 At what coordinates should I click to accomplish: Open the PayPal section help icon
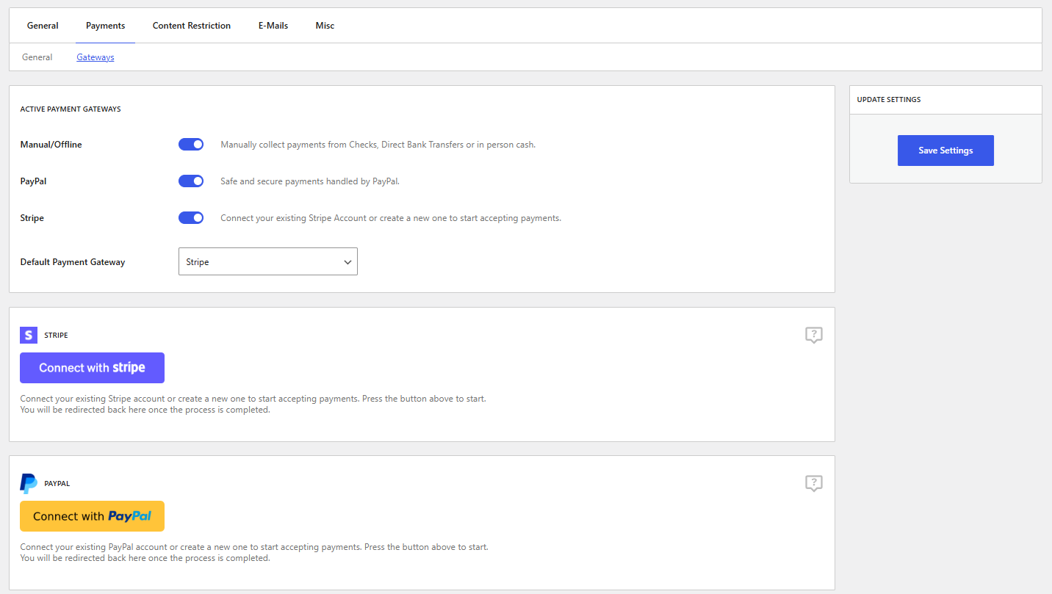pos(813,484)
